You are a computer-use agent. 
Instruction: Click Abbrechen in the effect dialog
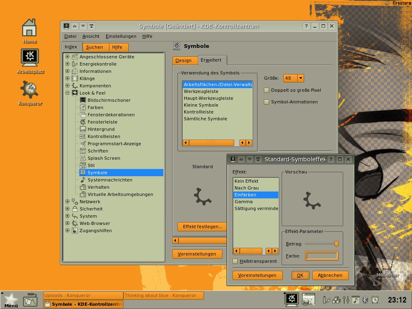coord(330,275)
